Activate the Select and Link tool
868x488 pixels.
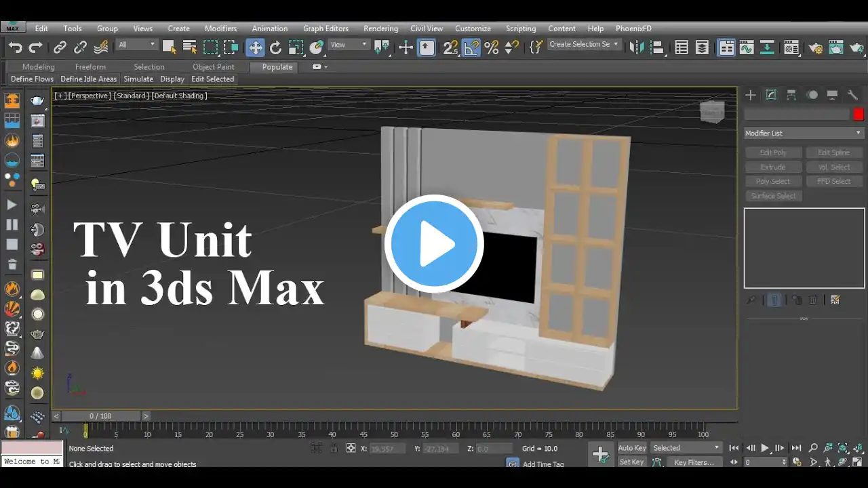coord(60,47)
